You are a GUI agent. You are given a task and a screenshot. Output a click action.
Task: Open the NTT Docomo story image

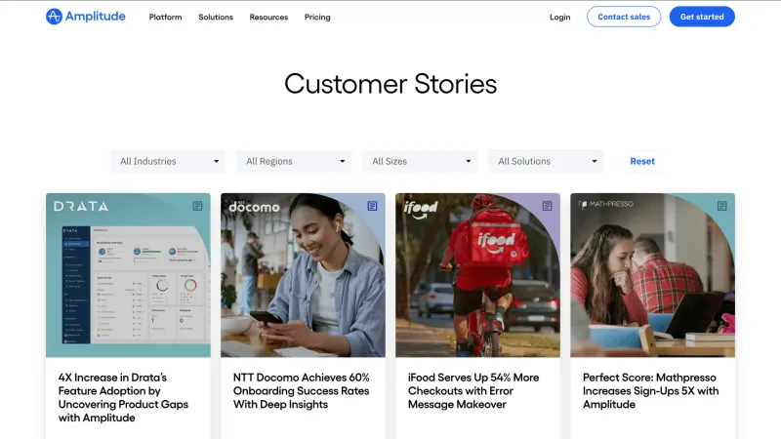tap(303, 275)
